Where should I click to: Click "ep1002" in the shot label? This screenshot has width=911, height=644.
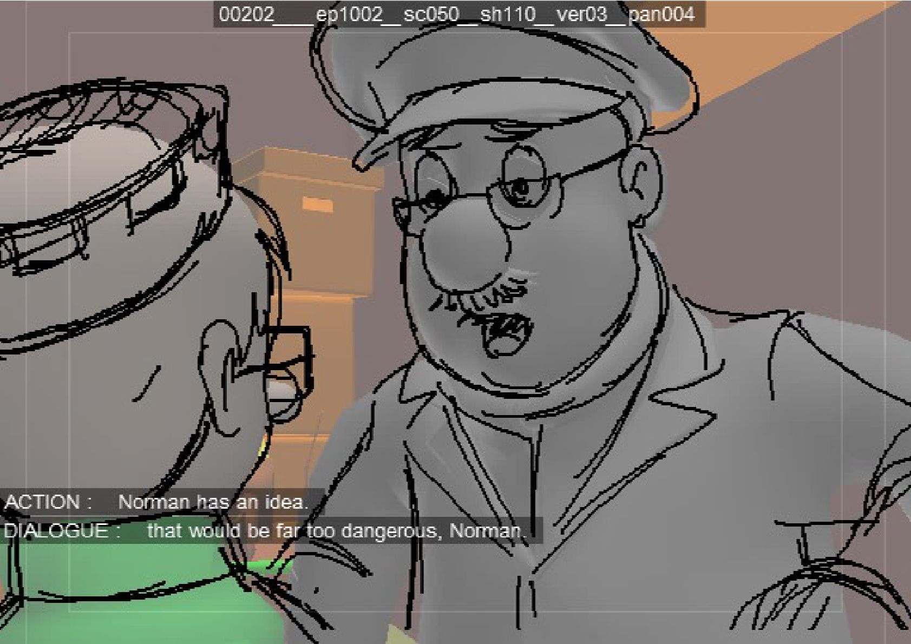(x=349, y=15)
